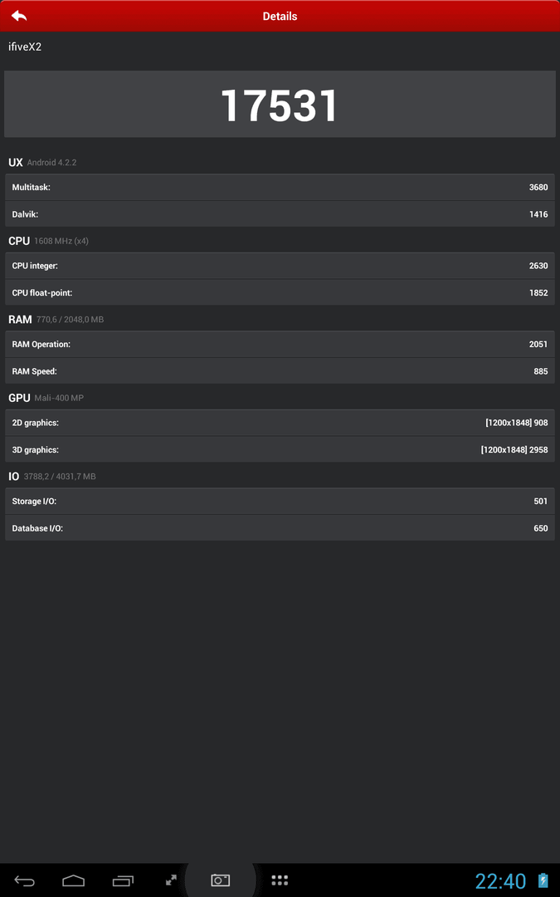The height and width of the screenshot is (897, 560).
Task: Tap the total score 17531 banner
Action: [280, 104]
